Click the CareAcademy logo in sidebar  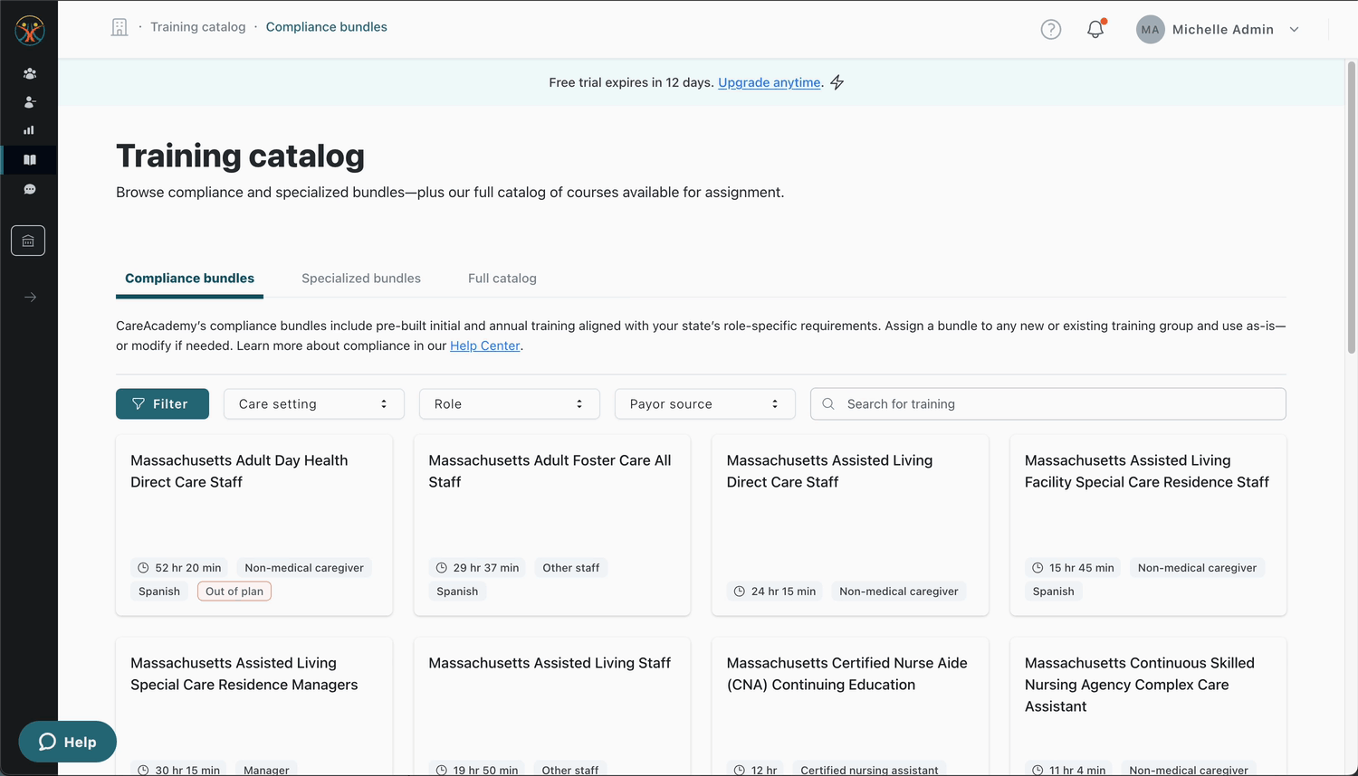click(29, 30)
